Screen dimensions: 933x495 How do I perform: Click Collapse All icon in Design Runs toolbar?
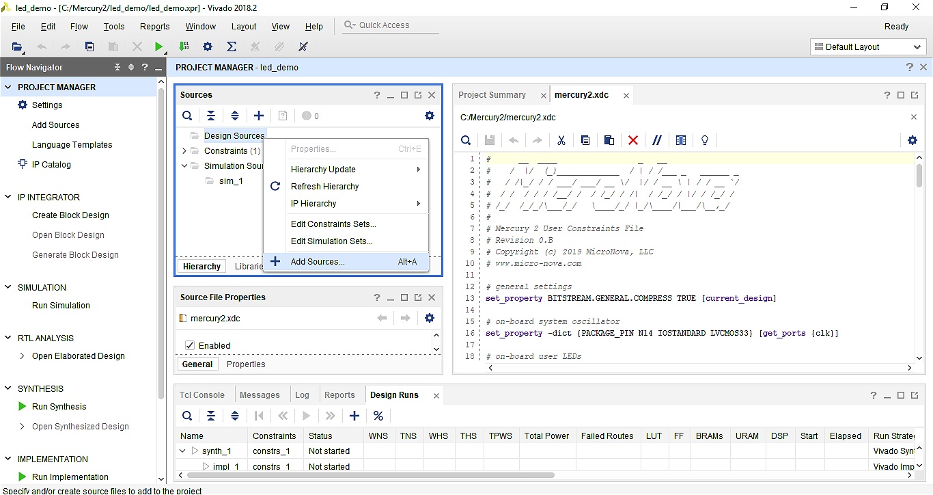click(211, 416)
